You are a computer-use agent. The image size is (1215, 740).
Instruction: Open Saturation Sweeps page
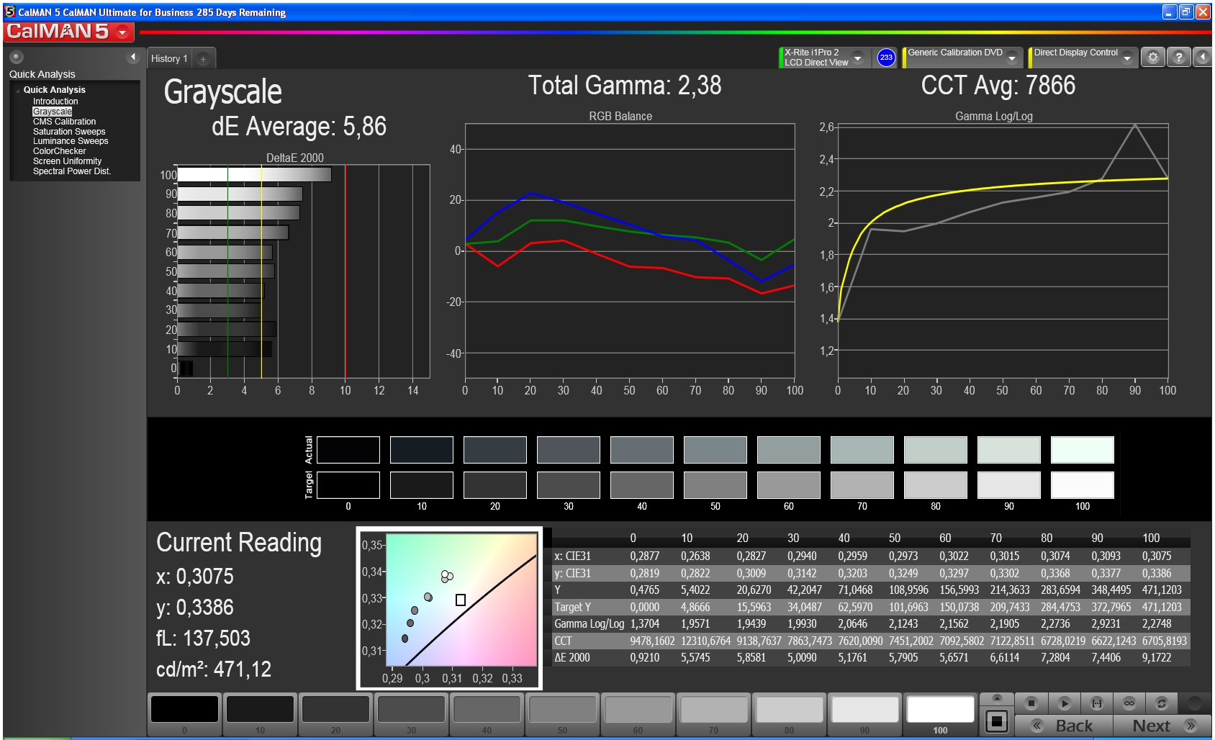tap(69, 132)
